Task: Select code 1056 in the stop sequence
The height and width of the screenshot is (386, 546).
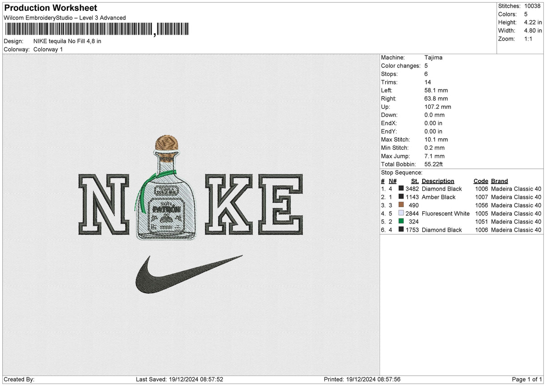Action: [481, 205]
